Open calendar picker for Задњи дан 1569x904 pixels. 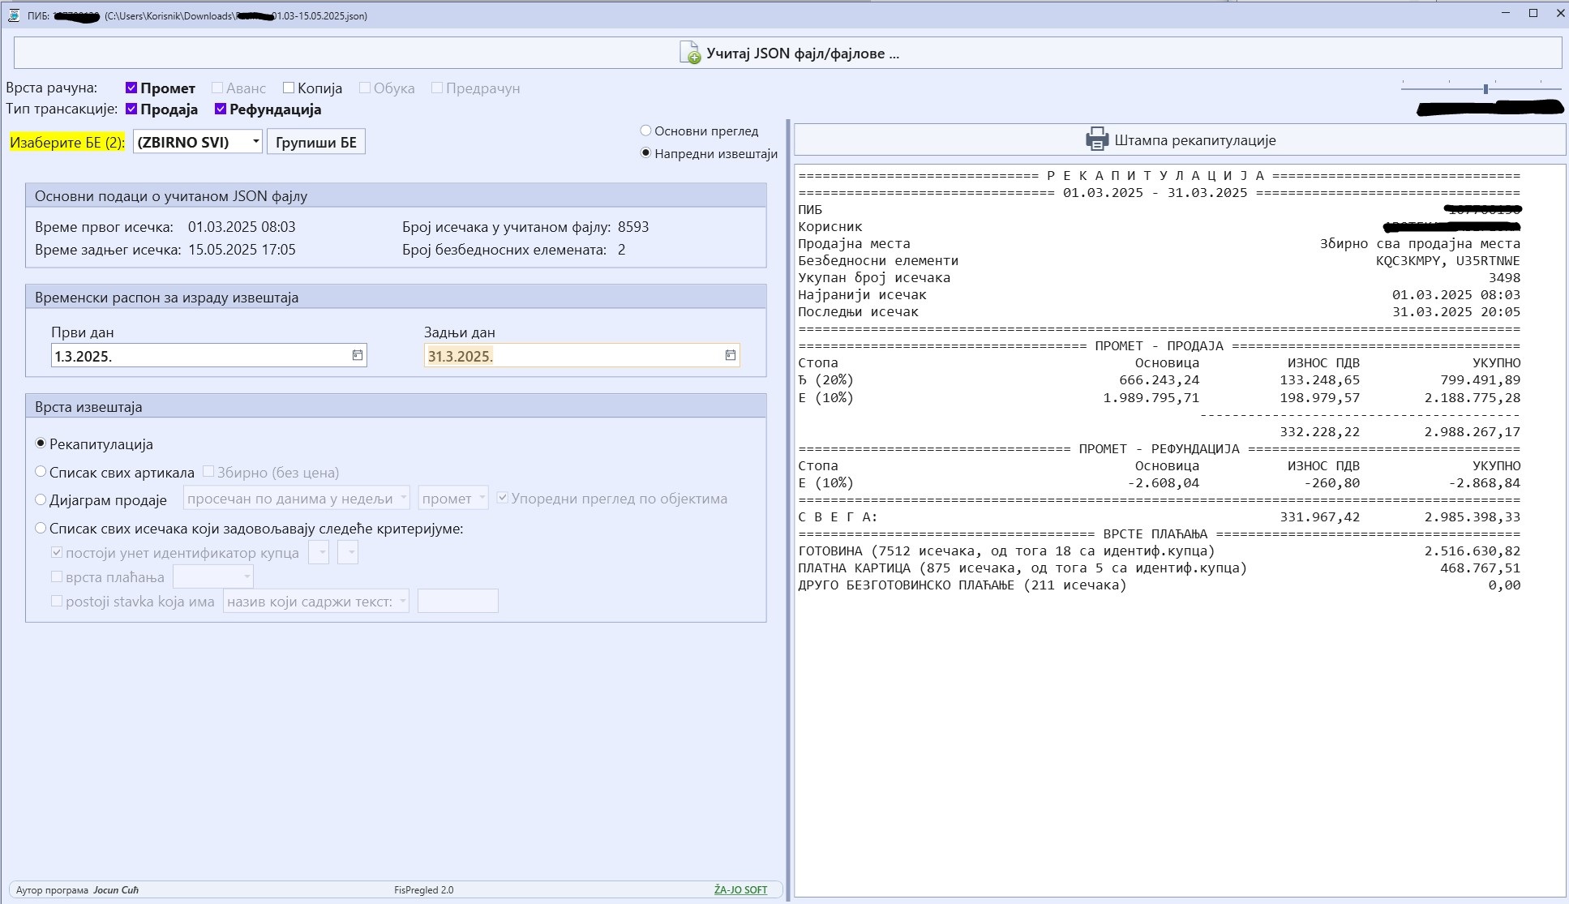(x=731, y=355)
